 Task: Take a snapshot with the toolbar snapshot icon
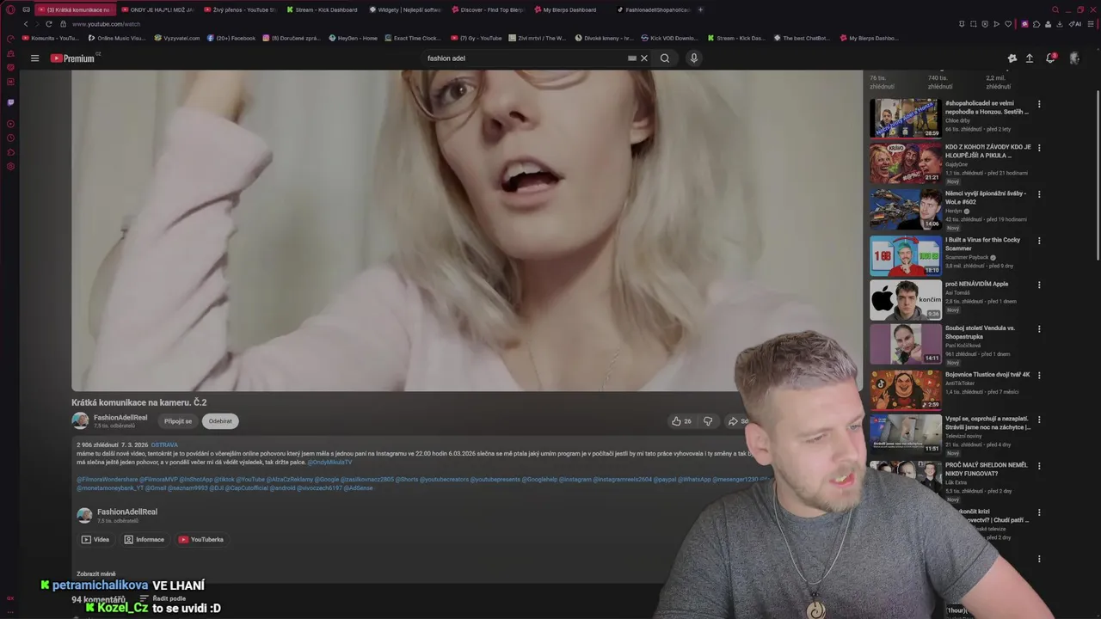pyautogui.click(x=974, y=24)
